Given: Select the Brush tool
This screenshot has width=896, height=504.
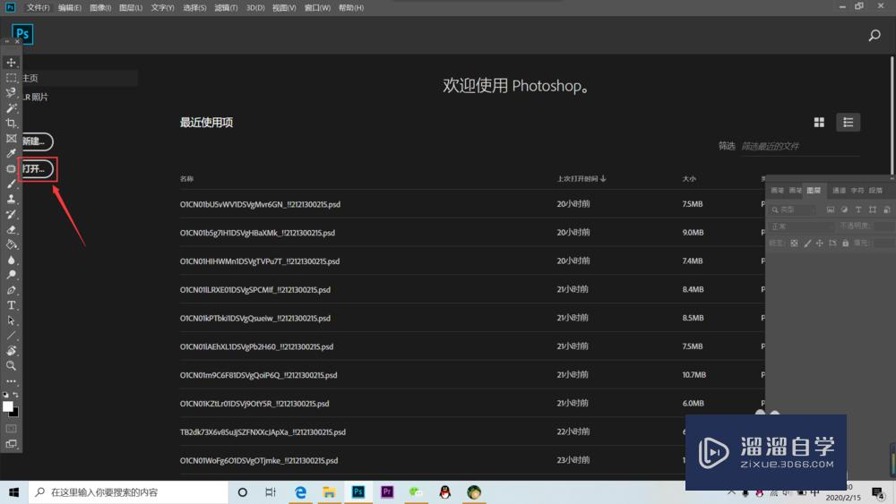Looking at the screenshot, I should coord(11,184).
